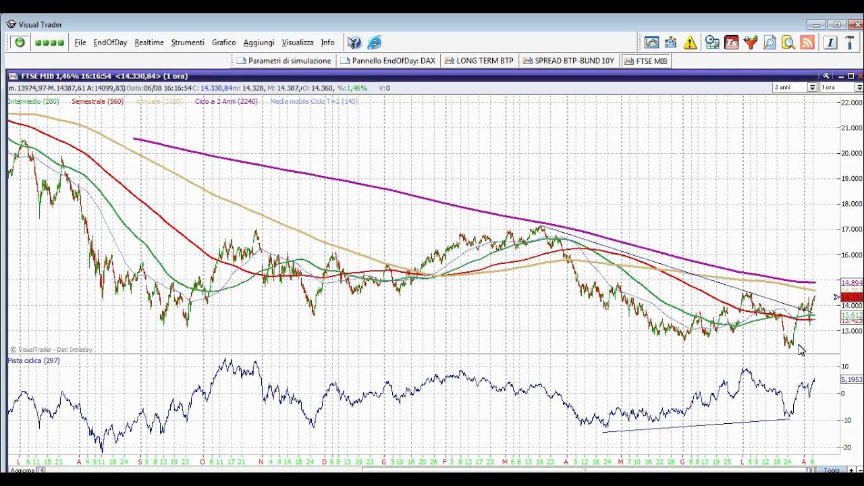
Task: Click the 13.612 green price tag
Action: click(851, 315)
